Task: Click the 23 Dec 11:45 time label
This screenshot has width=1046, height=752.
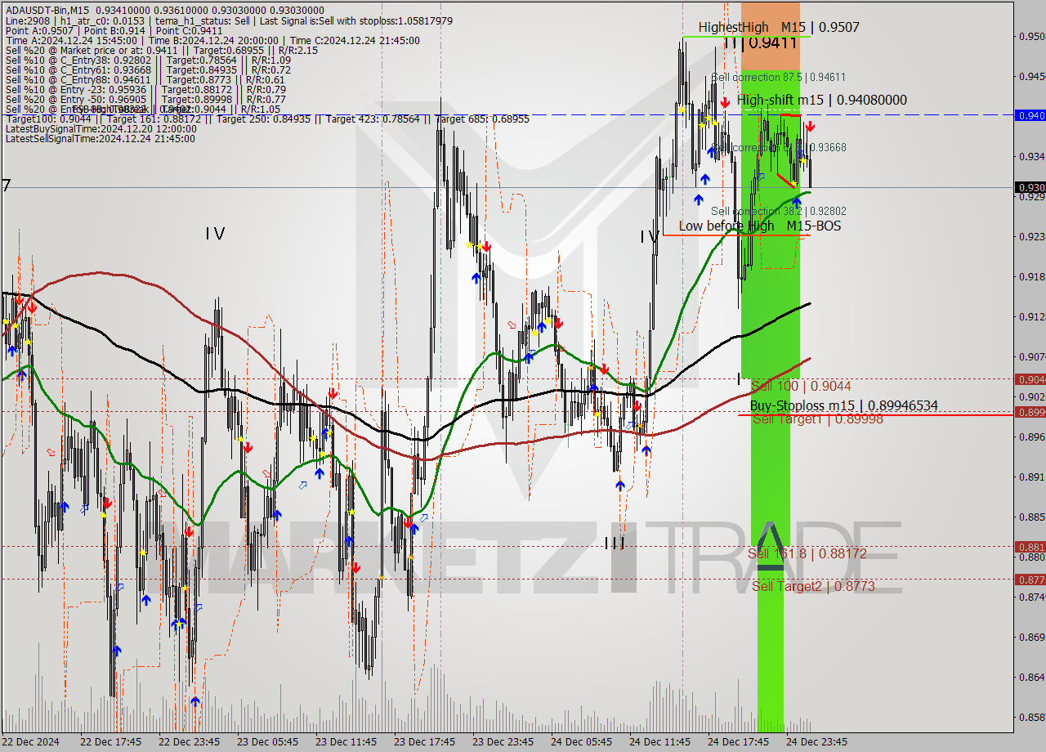Action: pos(346,742)
